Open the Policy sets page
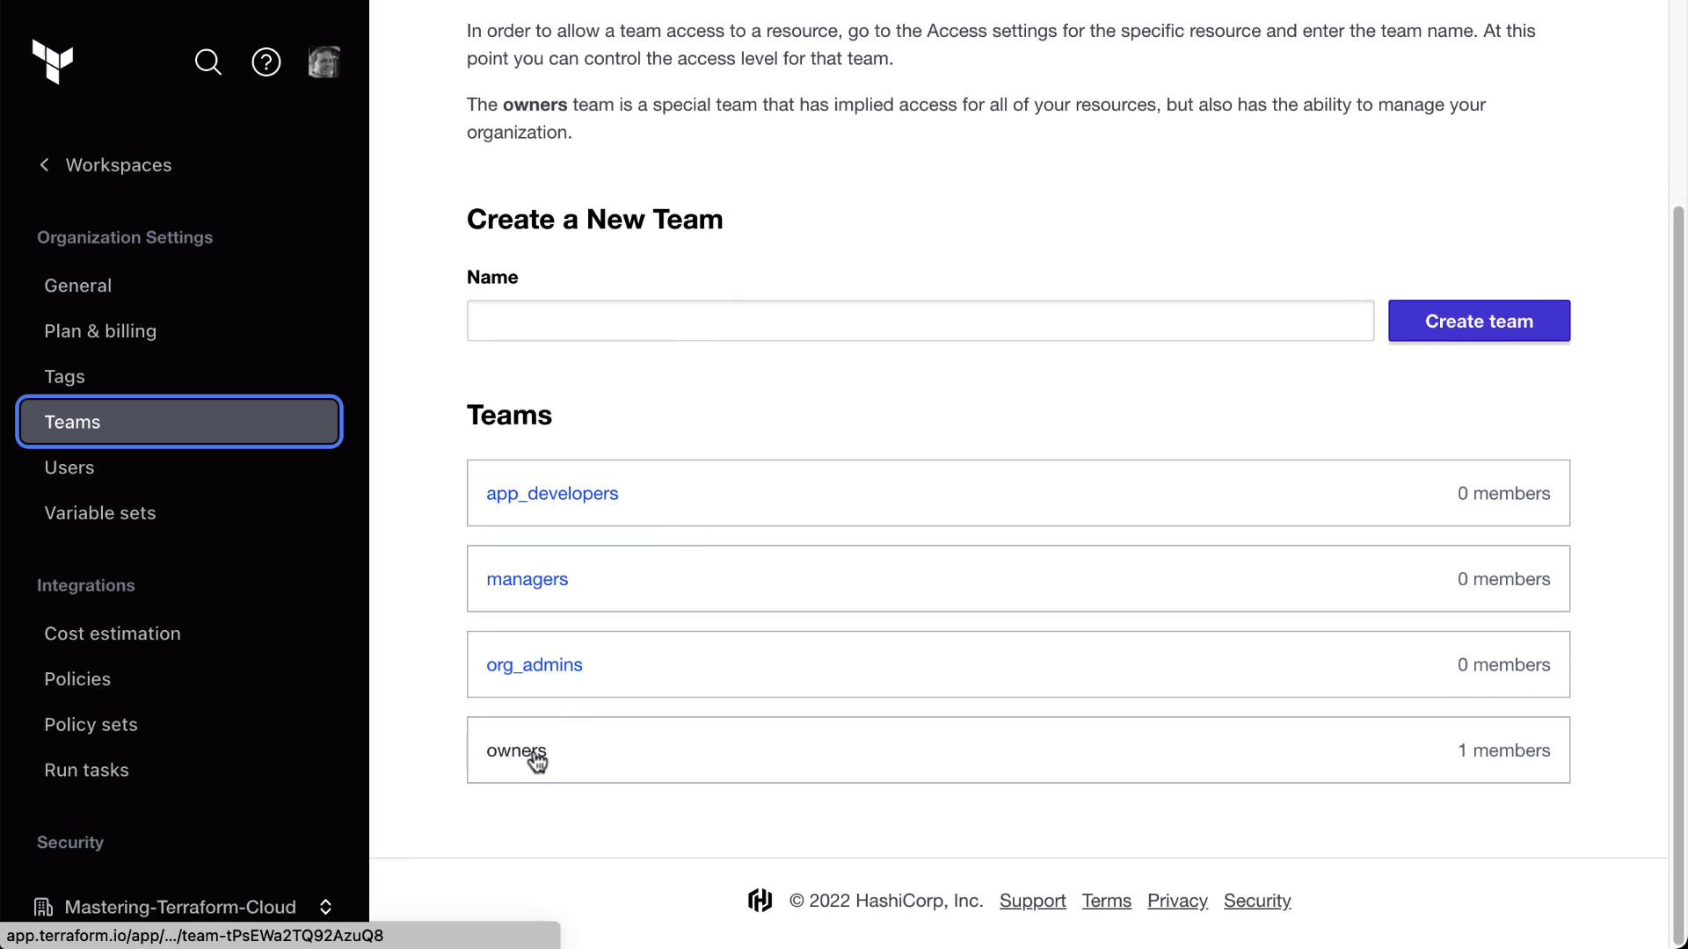Viewport: 1688px width, 949px height. [91, 725]
